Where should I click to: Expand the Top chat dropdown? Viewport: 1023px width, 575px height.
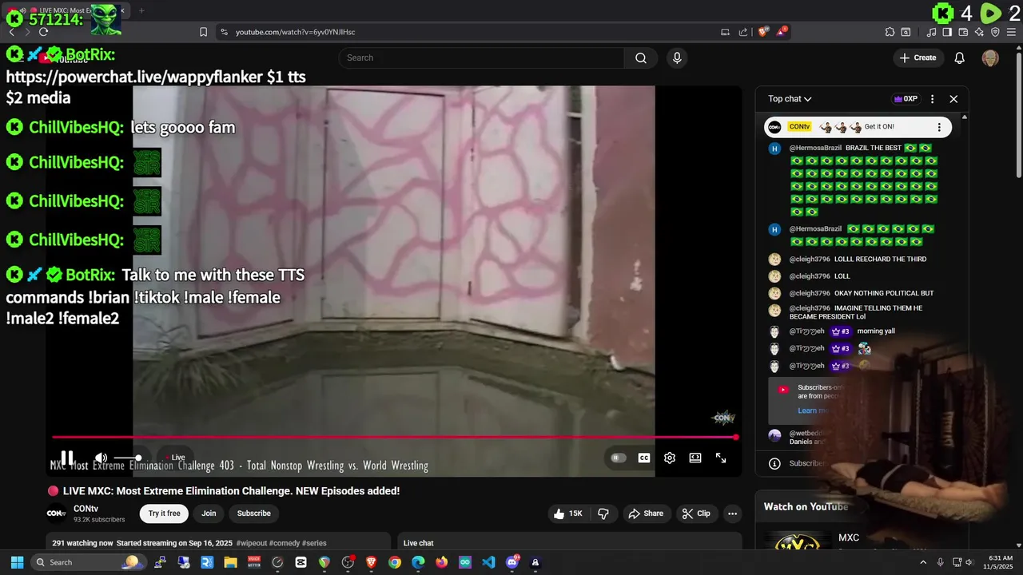coord(790,99)
